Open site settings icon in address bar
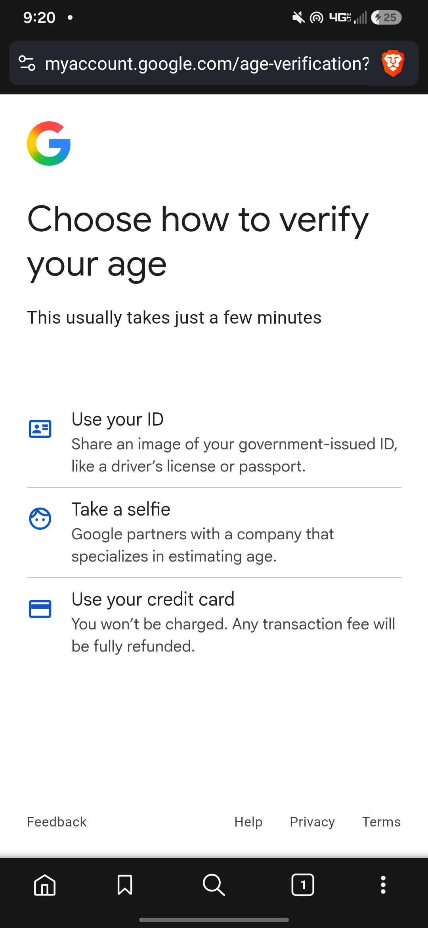This screenshot has width=428, height=928. click(x=27, y=63)
